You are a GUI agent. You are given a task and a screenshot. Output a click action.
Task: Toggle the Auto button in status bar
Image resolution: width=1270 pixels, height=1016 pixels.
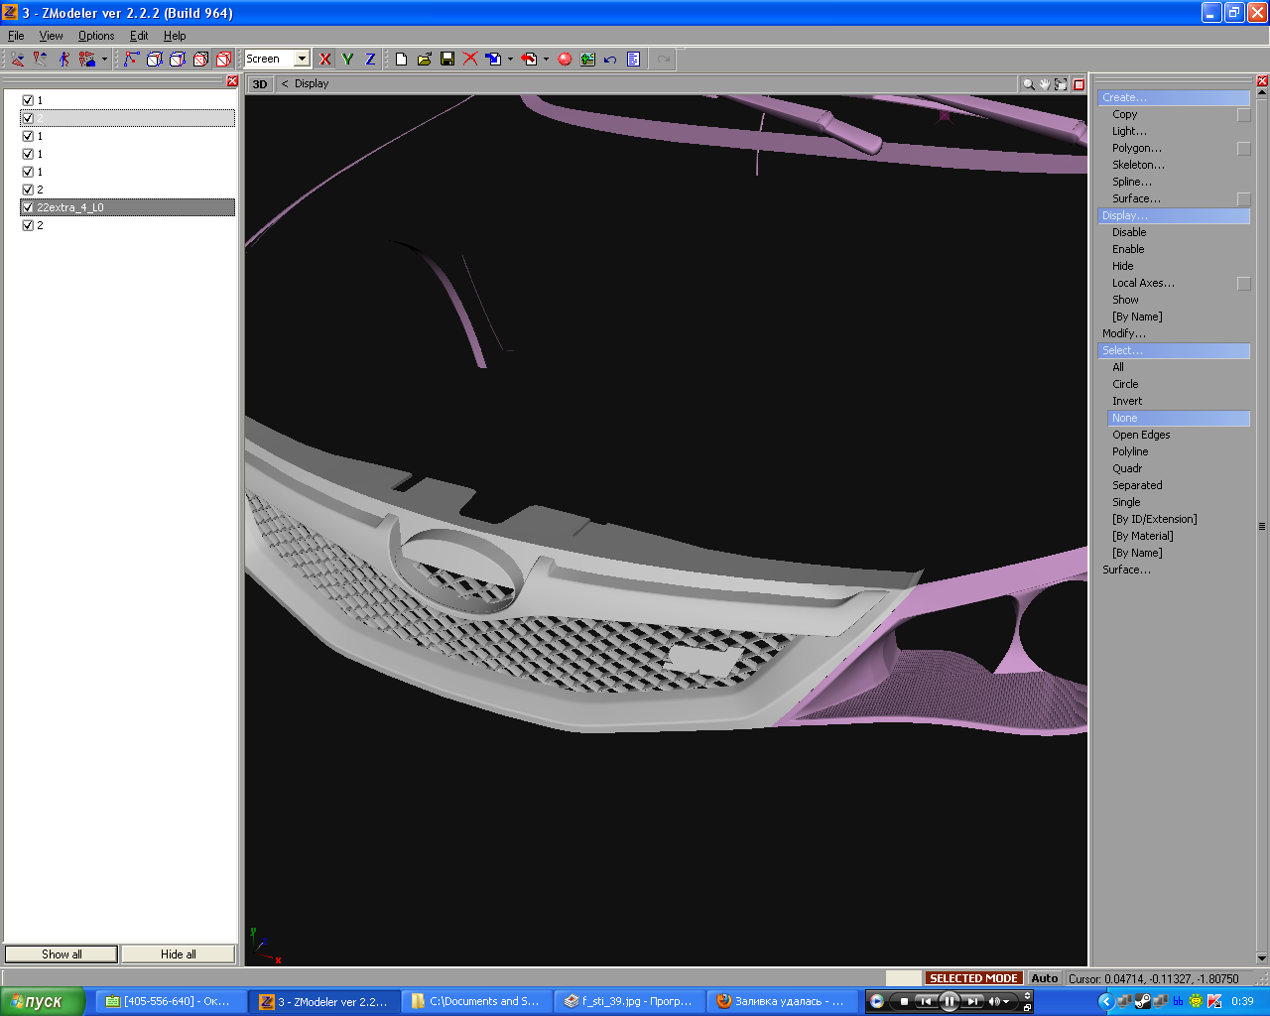pyautogui.click(x=1044, y=978)
